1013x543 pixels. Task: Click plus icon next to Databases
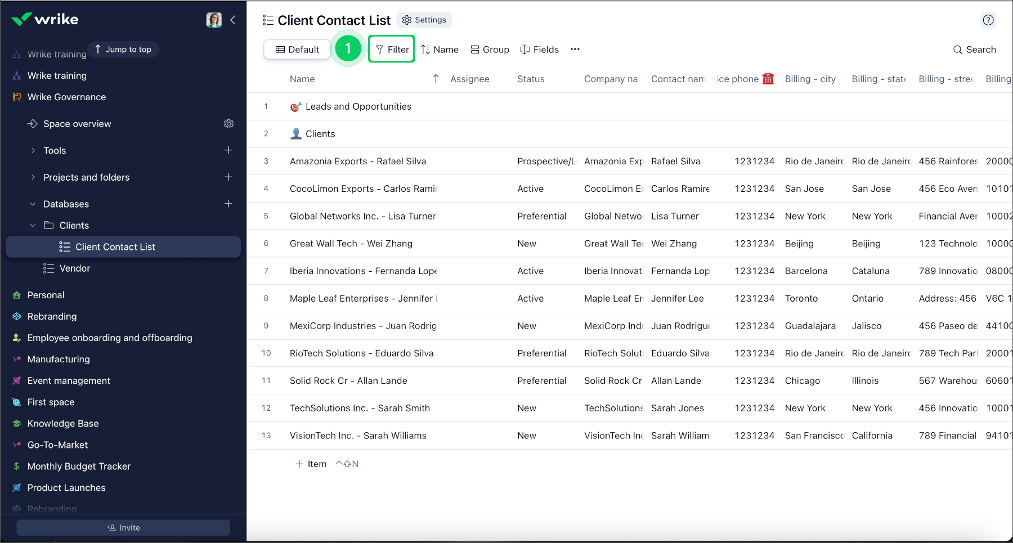228,204
